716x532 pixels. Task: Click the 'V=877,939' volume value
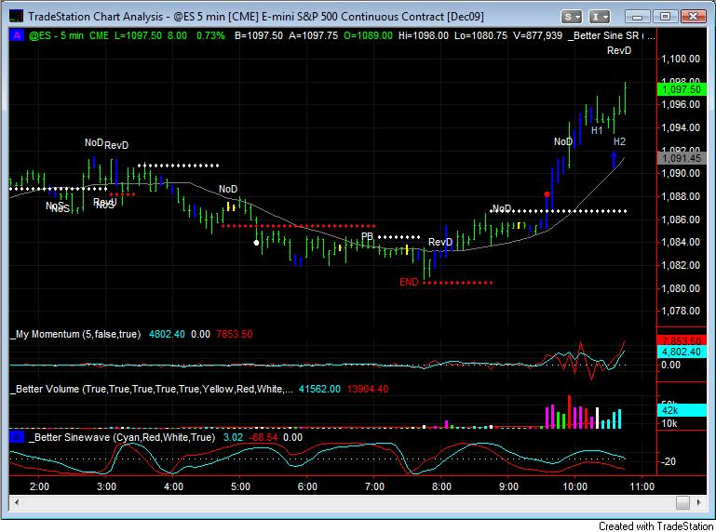pos(538,35)
